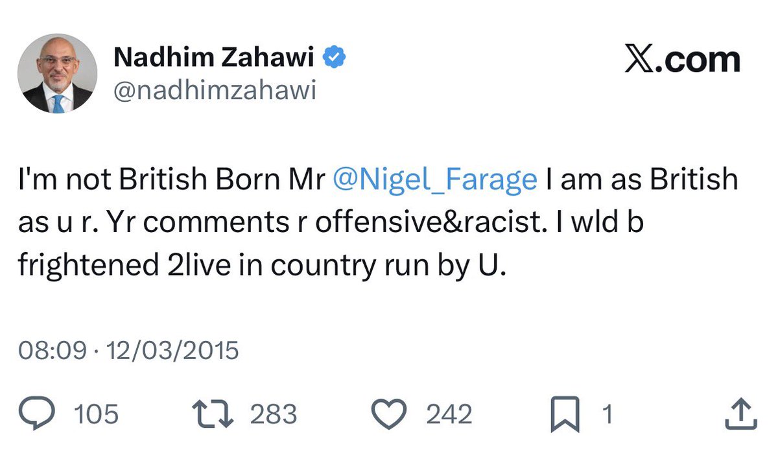View the 242 likes count
778x457 pixels.
(x=449, y=414)
